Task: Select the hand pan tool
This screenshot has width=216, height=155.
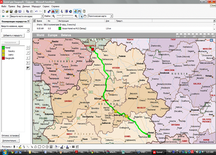Action: (85, 16)
